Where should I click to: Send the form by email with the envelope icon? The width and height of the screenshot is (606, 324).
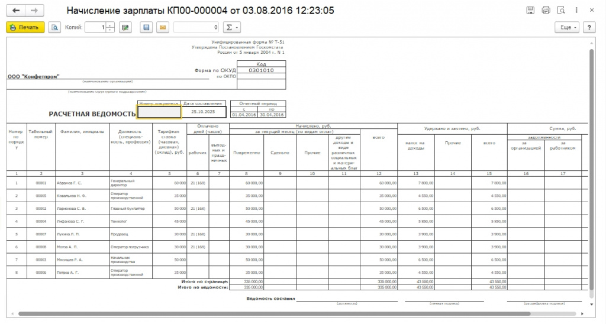[x=163, y=27]
